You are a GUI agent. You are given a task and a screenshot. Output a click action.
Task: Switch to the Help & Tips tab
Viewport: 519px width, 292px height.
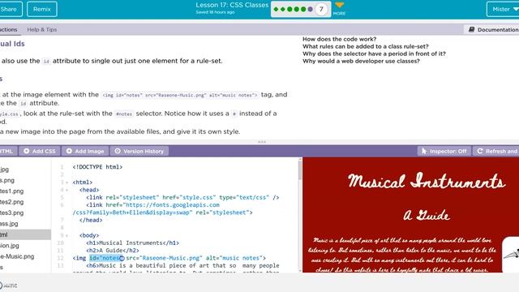[41, 29]
